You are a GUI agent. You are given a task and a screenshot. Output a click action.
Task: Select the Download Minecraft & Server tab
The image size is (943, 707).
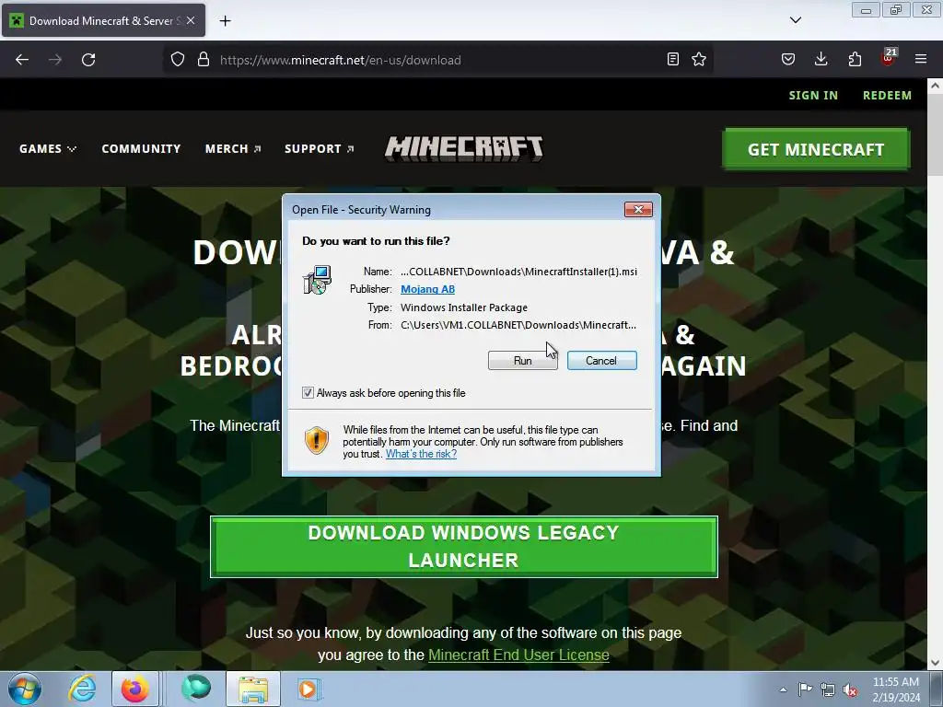[103, 21]
